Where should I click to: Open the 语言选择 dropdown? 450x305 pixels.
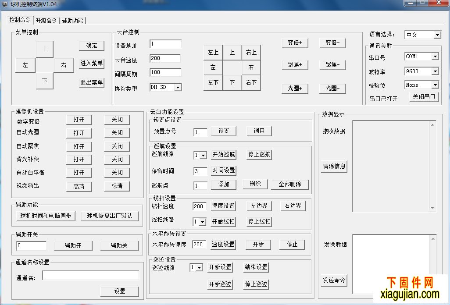[437, 35]
